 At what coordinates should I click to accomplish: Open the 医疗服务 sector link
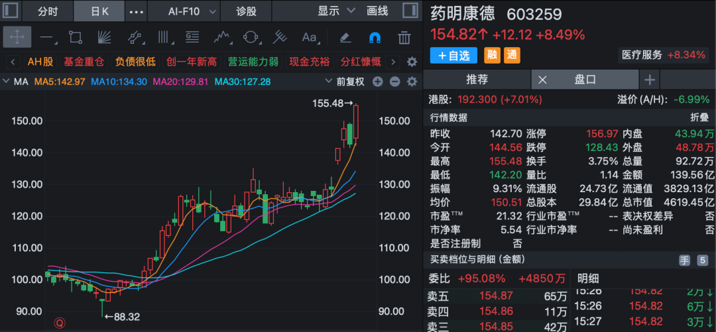click(663, 55)
